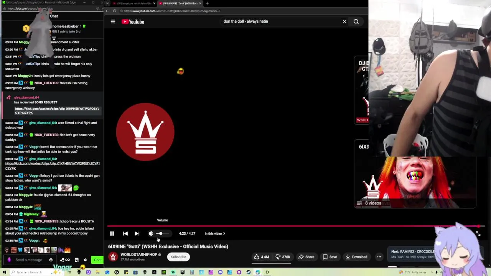Screen dimensions: 491x276
Task: Switch to the first browser tab (101)
Action: [133, 3]
